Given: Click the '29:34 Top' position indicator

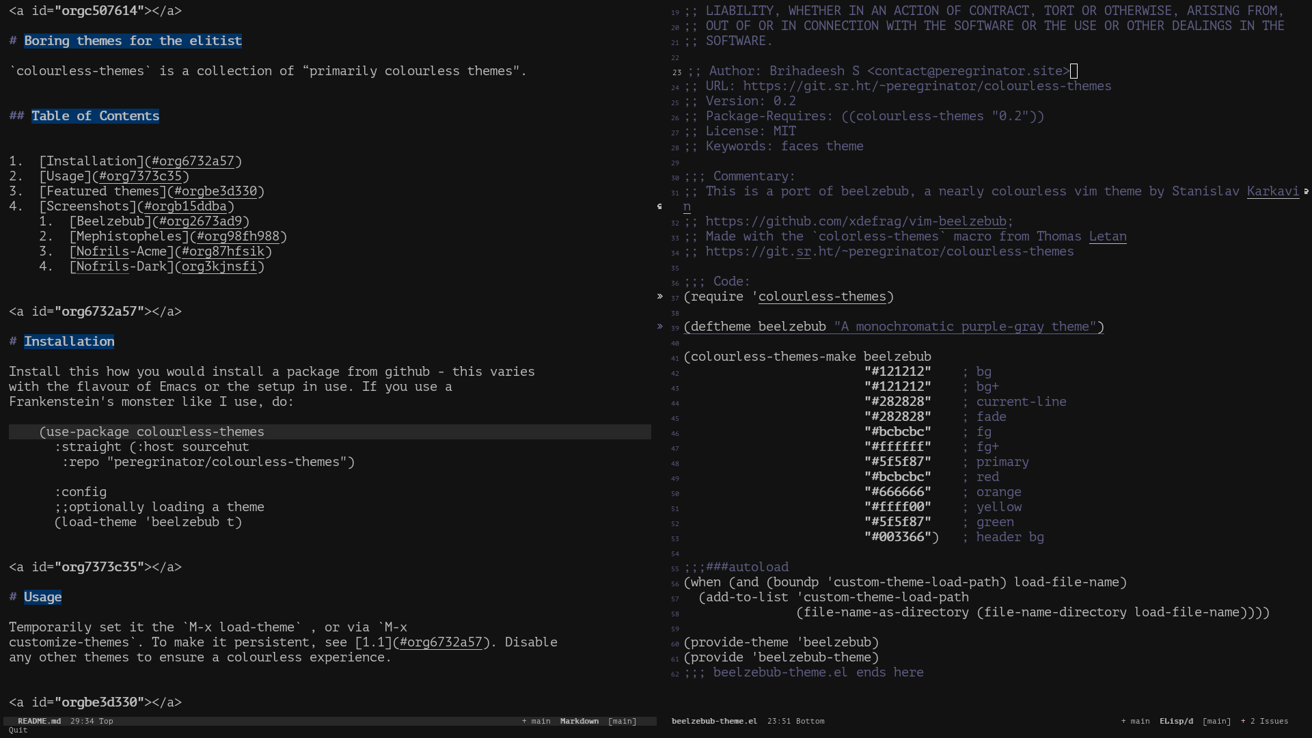Looking at the screenshot, I should click(92, 721).
